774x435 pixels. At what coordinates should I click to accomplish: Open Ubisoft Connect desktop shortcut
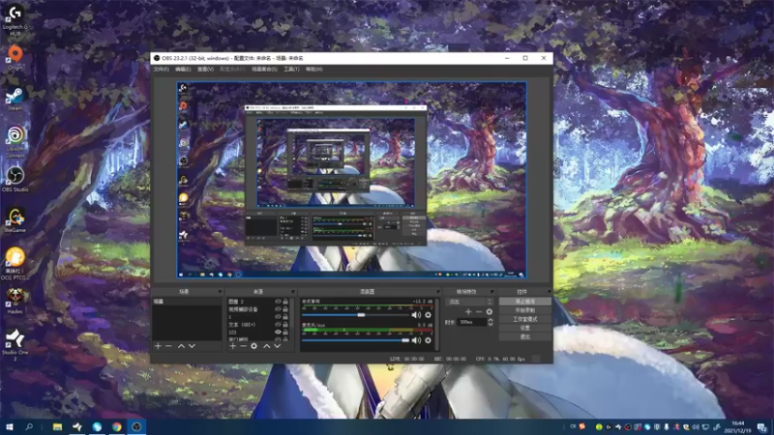[x=15, y=142]
